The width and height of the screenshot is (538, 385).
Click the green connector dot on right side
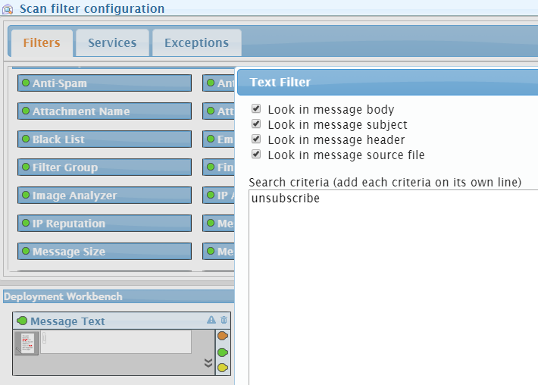[x=222, y=352]
